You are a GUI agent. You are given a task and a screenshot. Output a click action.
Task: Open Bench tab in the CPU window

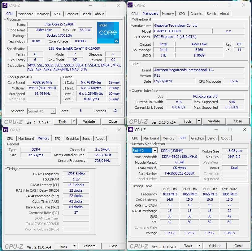[86, 14]
